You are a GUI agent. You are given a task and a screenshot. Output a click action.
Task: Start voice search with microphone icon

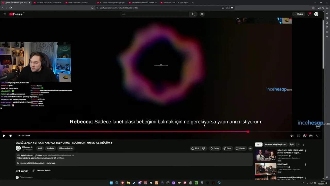pos(202,14)
